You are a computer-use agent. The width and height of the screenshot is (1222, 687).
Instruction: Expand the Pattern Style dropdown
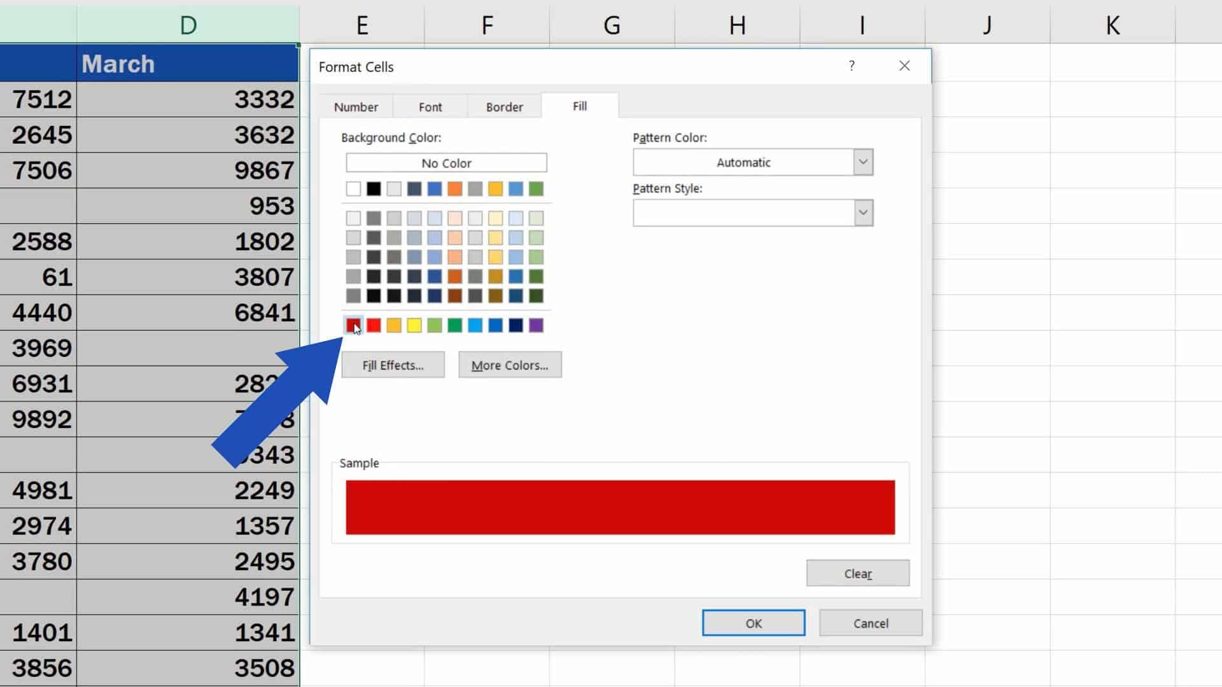[862, 212]
